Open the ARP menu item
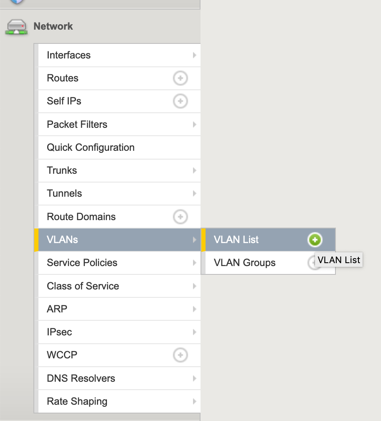The image size is (381, 421). [119, 309]
